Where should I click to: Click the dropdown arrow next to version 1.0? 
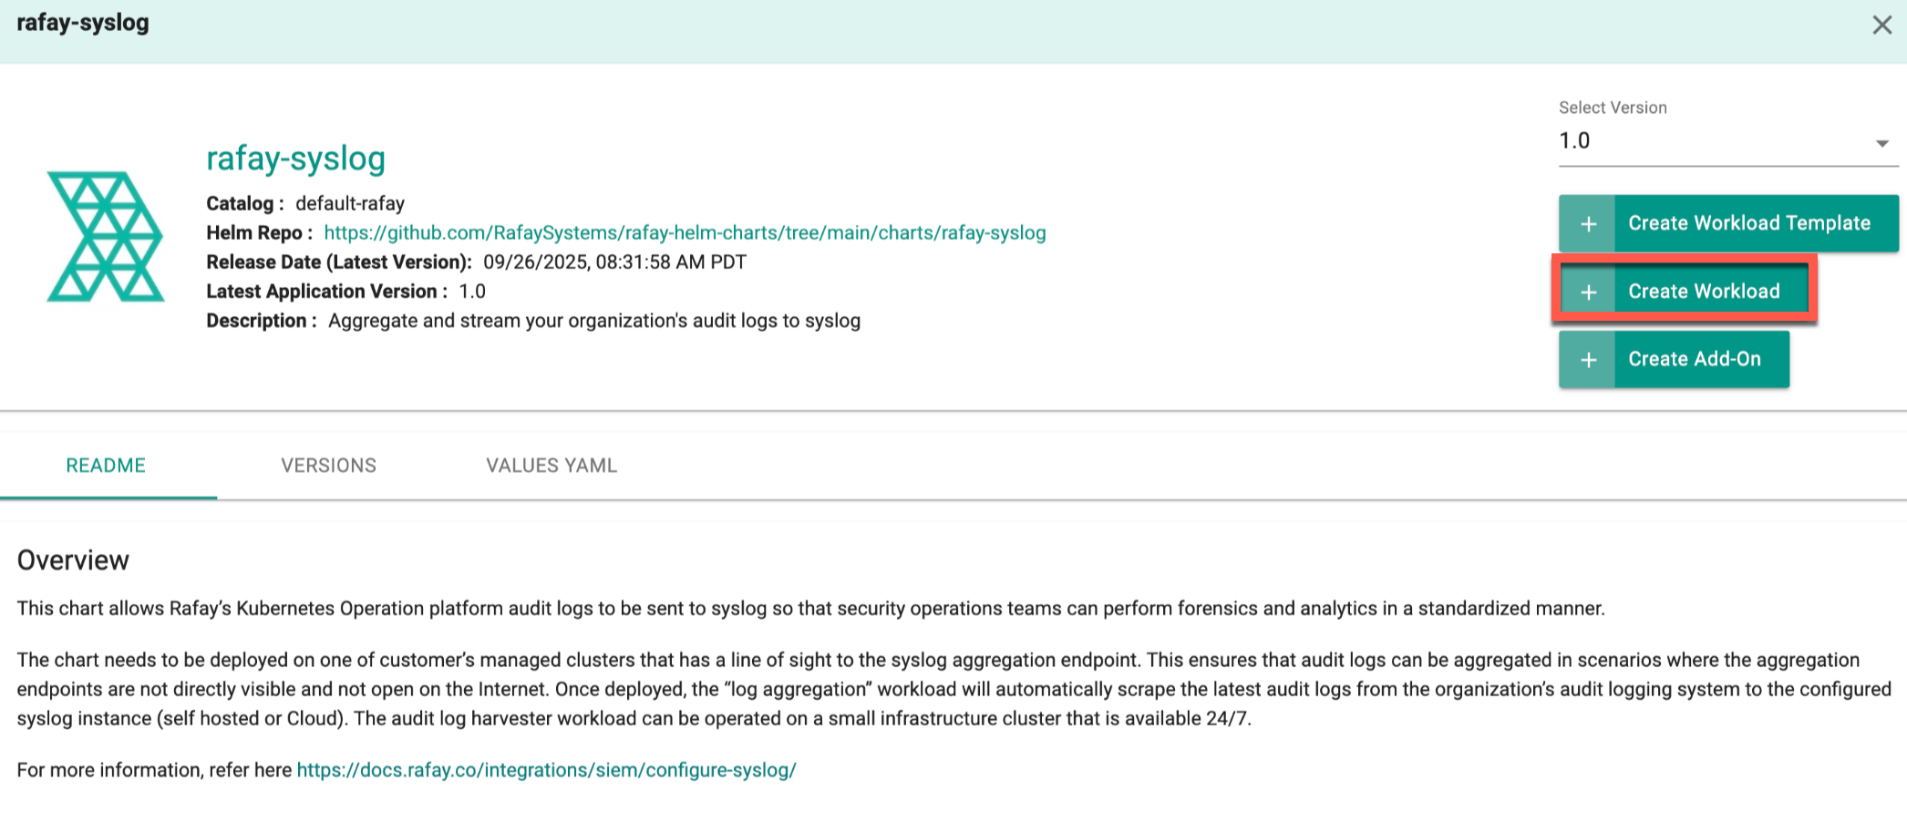(x=1880, y=142)
